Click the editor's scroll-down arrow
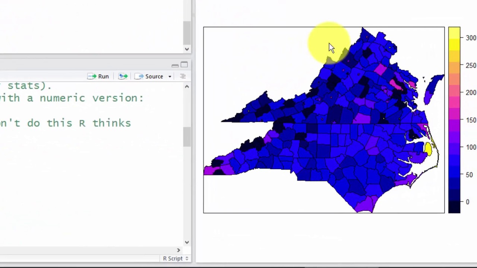 coord(187,242)
